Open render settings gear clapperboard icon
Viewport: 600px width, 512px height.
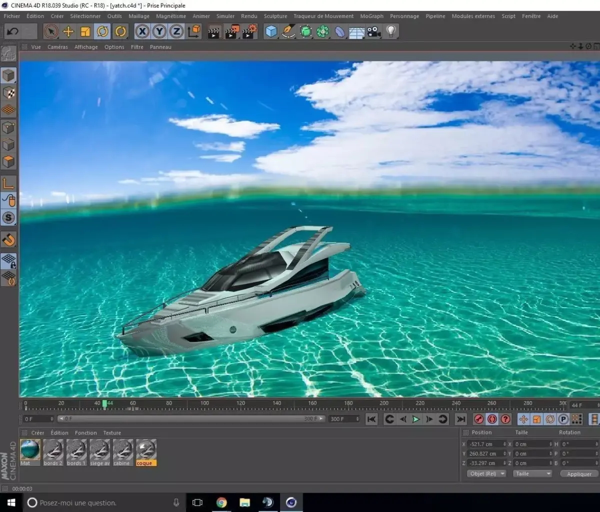coord(249,32)
